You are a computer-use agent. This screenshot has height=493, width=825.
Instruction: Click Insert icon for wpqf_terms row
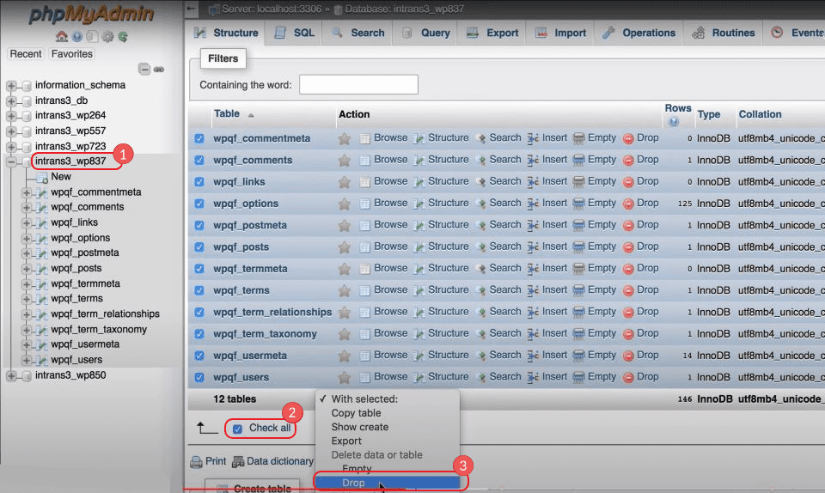pyautogui.click(x=533, y=290)
